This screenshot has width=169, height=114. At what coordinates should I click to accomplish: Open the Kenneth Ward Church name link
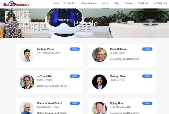[50, 103]
